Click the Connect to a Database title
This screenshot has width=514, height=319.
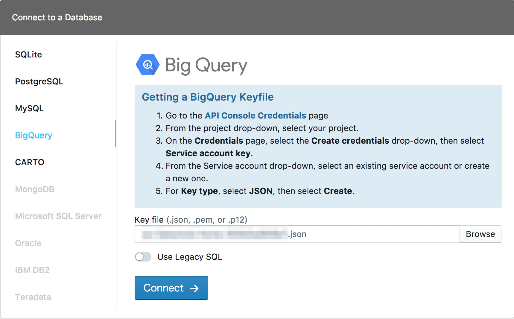(x=57, y=17)
